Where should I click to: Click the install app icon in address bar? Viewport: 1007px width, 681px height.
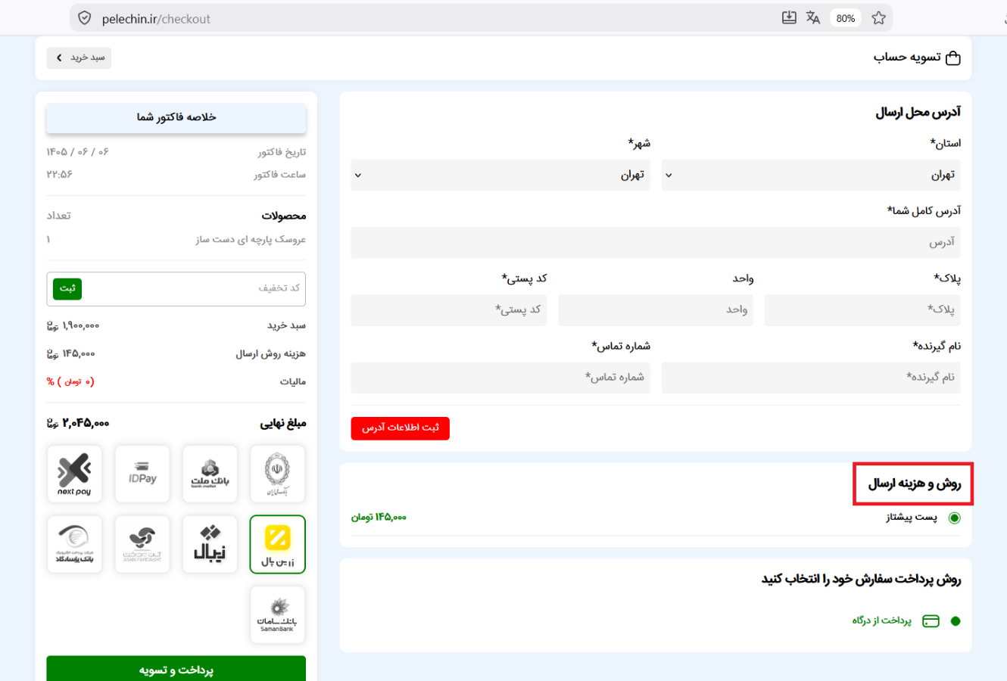point(789,17)
